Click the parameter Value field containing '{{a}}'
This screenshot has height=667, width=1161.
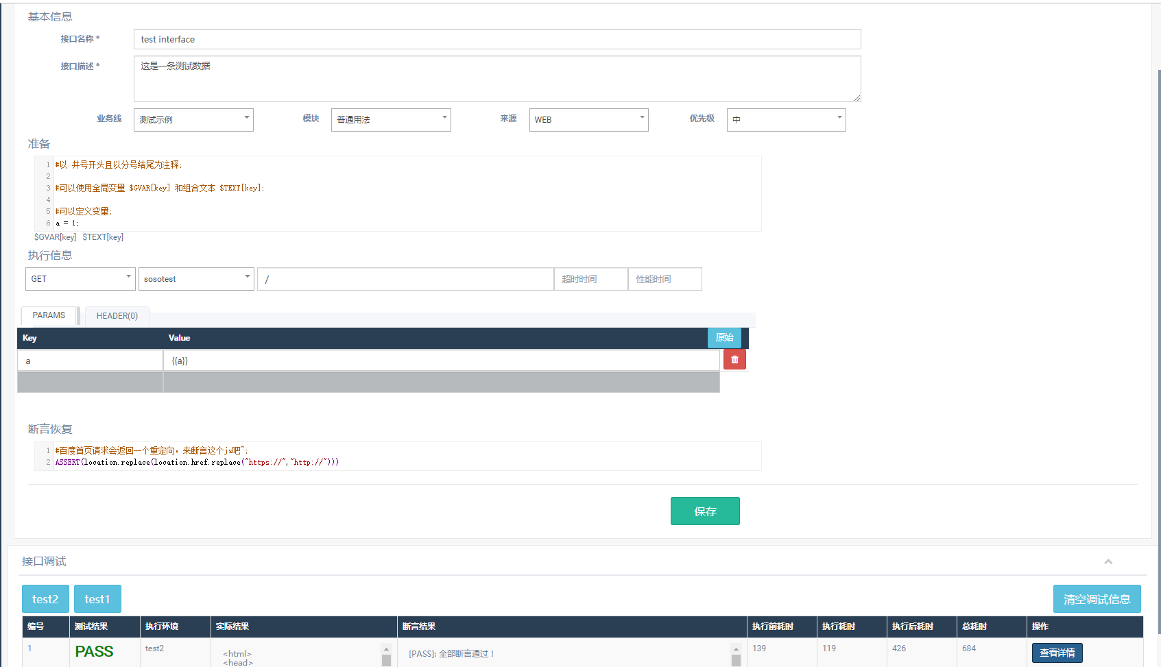pos(442,361)
